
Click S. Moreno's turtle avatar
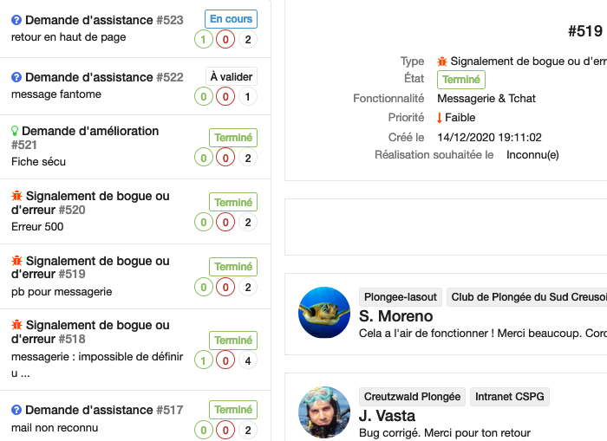tap(324, 312)
